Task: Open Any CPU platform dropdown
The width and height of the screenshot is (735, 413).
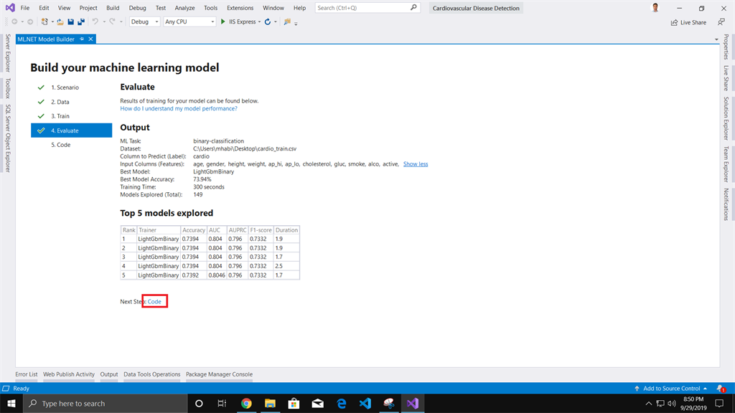Action: (189, 22)
